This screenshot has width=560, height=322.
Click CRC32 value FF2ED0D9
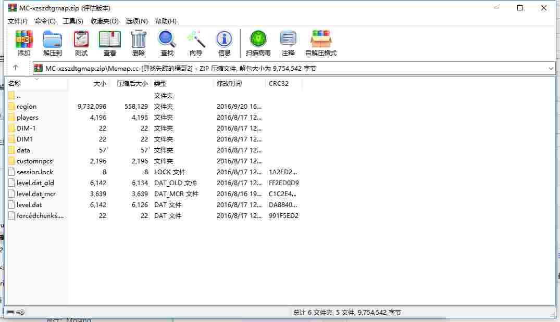283,183
